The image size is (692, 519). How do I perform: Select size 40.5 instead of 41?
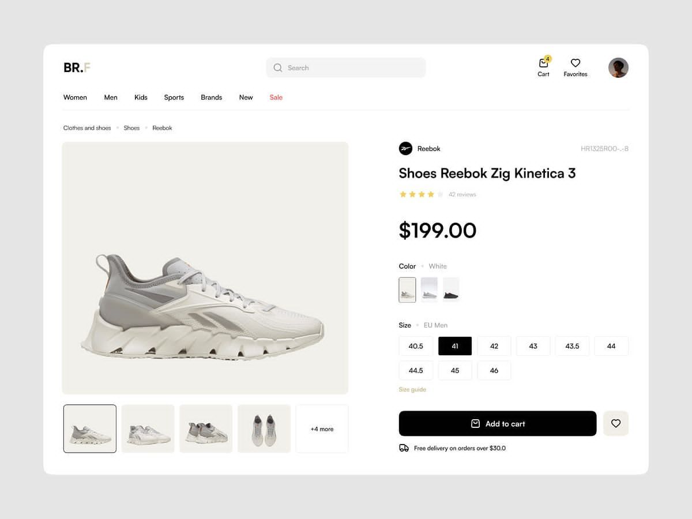point(415,346)
